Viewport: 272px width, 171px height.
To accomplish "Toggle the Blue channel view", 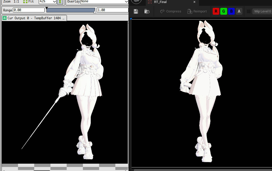I will [231, 11].
